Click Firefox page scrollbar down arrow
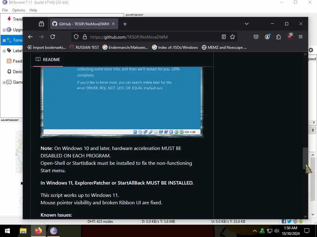This screenshot has height=237, width=317. point(306,216)
